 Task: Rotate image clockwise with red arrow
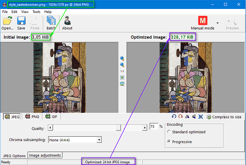(x=180, y=116)
